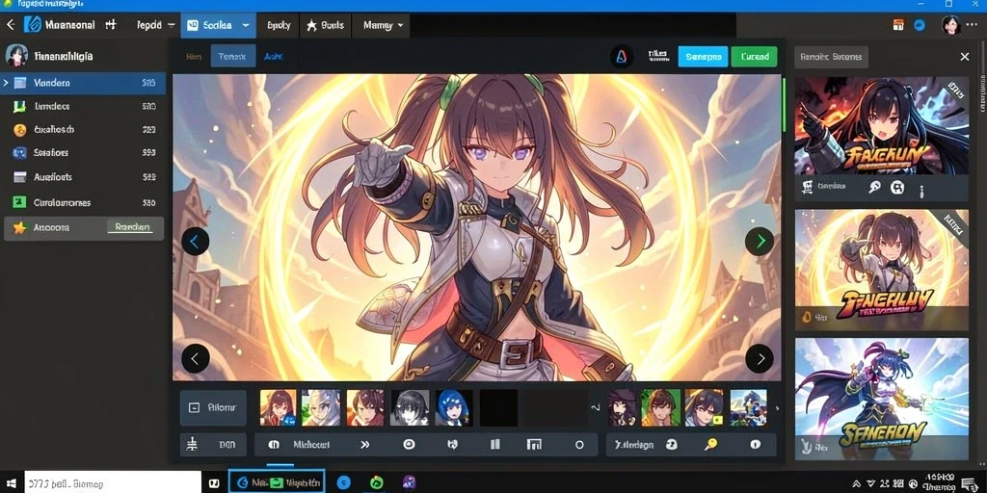Click the round logo icon beside the blue top button
987x493 pixels.
(x=622, y=57)
